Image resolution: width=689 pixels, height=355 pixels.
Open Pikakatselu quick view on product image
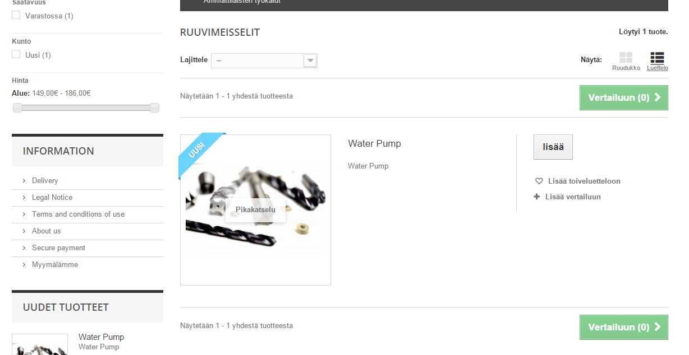[x=255, y=210]
